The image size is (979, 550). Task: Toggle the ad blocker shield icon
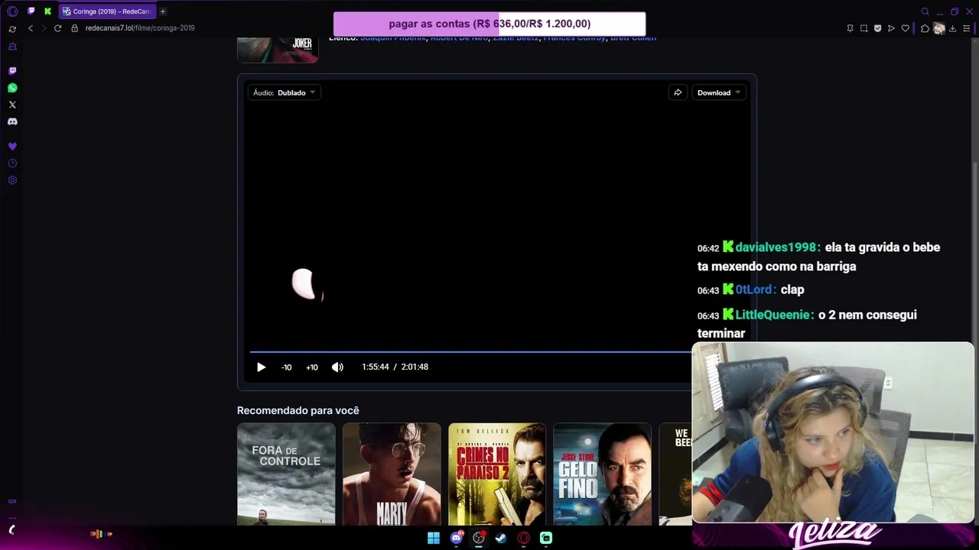coord(877,28)
